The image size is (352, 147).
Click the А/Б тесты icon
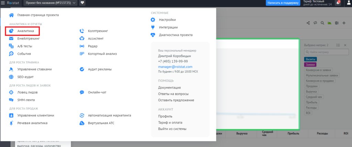coord(11,46)
